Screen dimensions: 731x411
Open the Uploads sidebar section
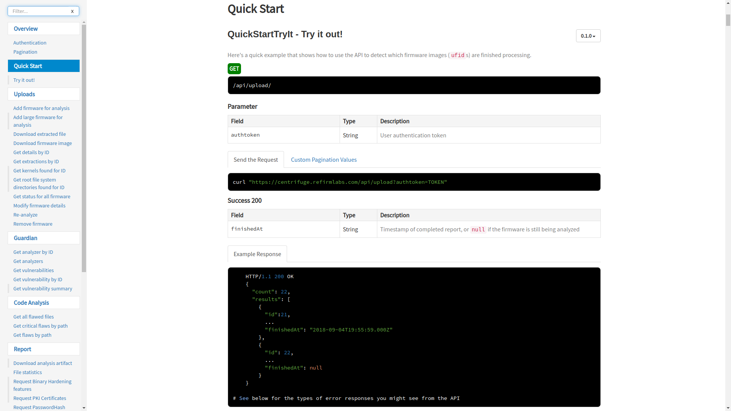[x=44, y=94]
